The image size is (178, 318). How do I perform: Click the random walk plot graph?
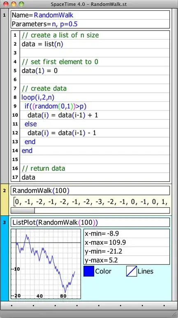(46, 264)
